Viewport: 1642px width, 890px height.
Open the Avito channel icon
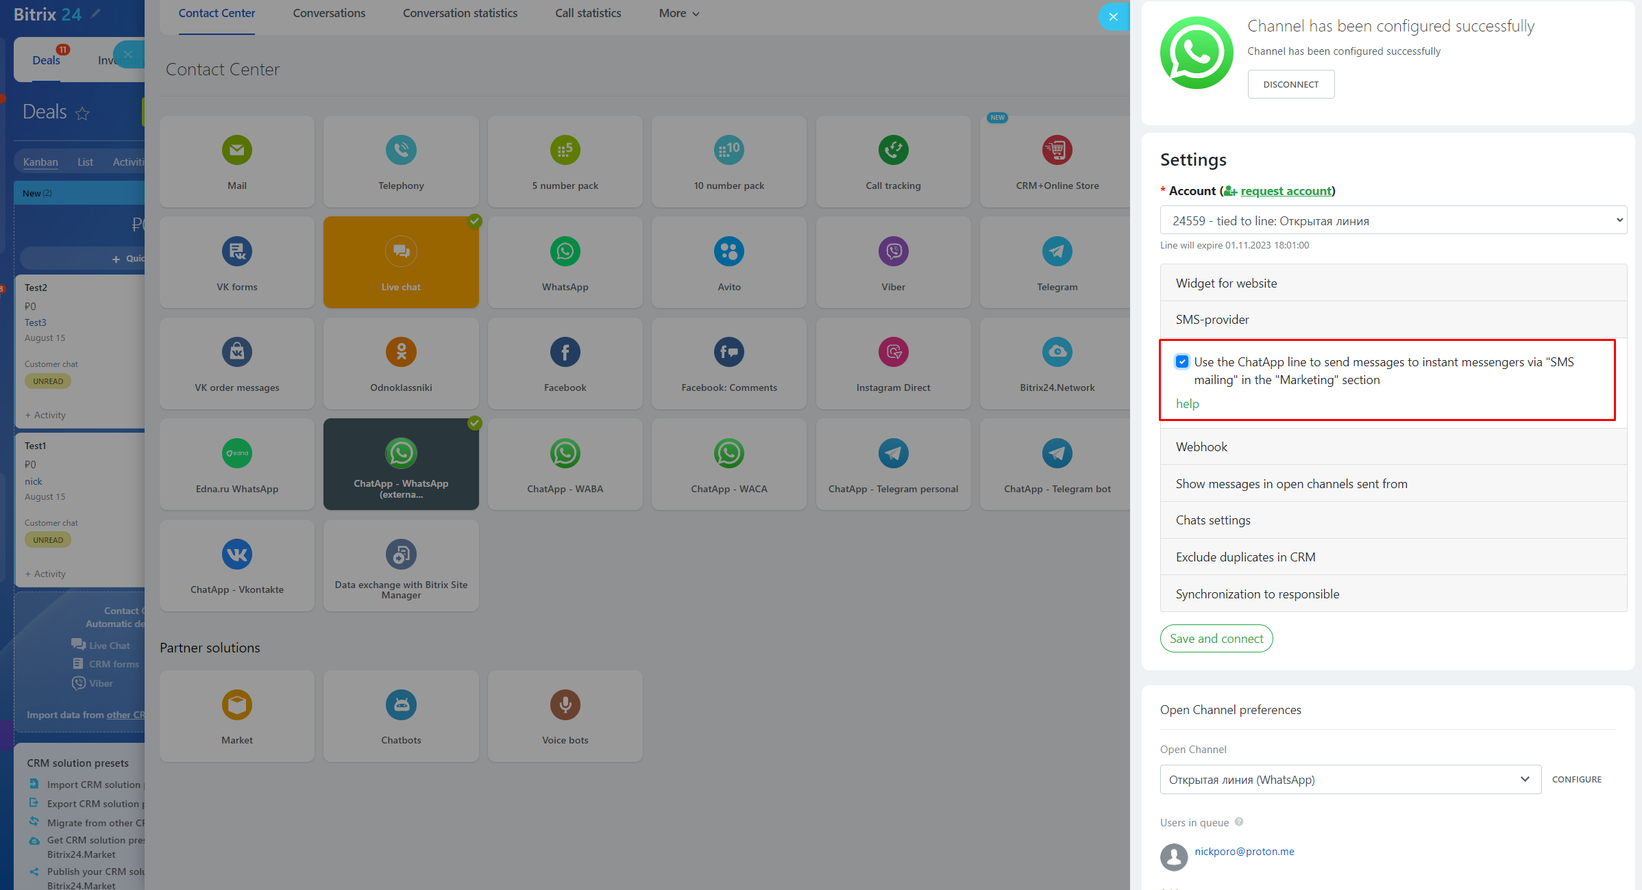(728, 251)
